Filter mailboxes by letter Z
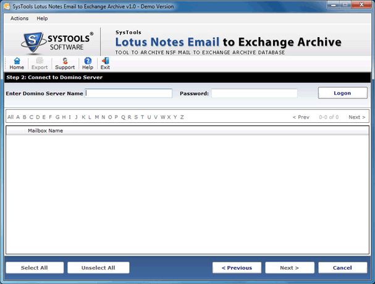Image resolution: width=375 pixels, height=284 pixels. pyautogui.click(x=182, y=117)
